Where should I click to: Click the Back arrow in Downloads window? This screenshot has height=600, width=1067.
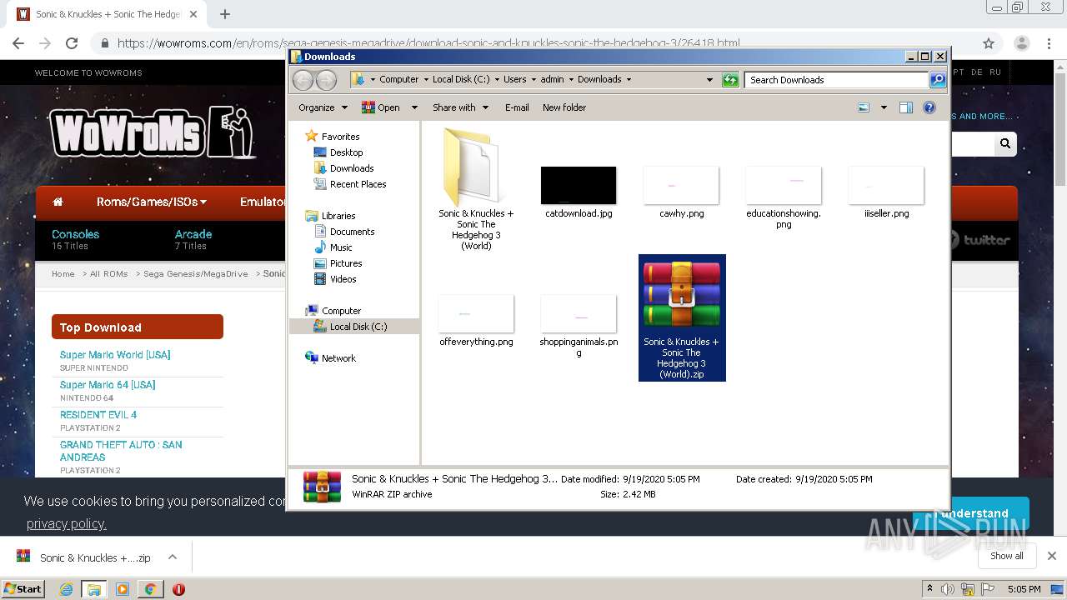point(303,80)
